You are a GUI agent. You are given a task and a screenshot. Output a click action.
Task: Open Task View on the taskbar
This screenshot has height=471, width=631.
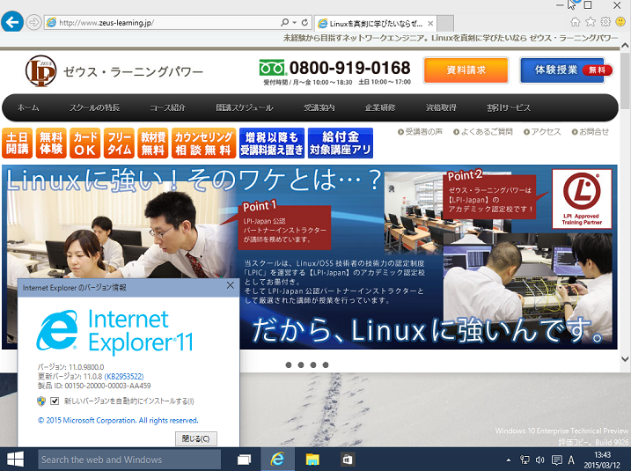click(x=244, y=460)
